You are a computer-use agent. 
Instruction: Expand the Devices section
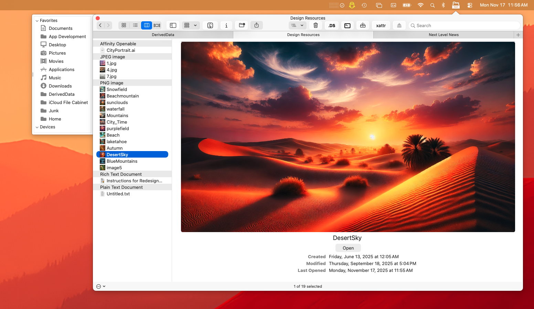coord(37,127)
